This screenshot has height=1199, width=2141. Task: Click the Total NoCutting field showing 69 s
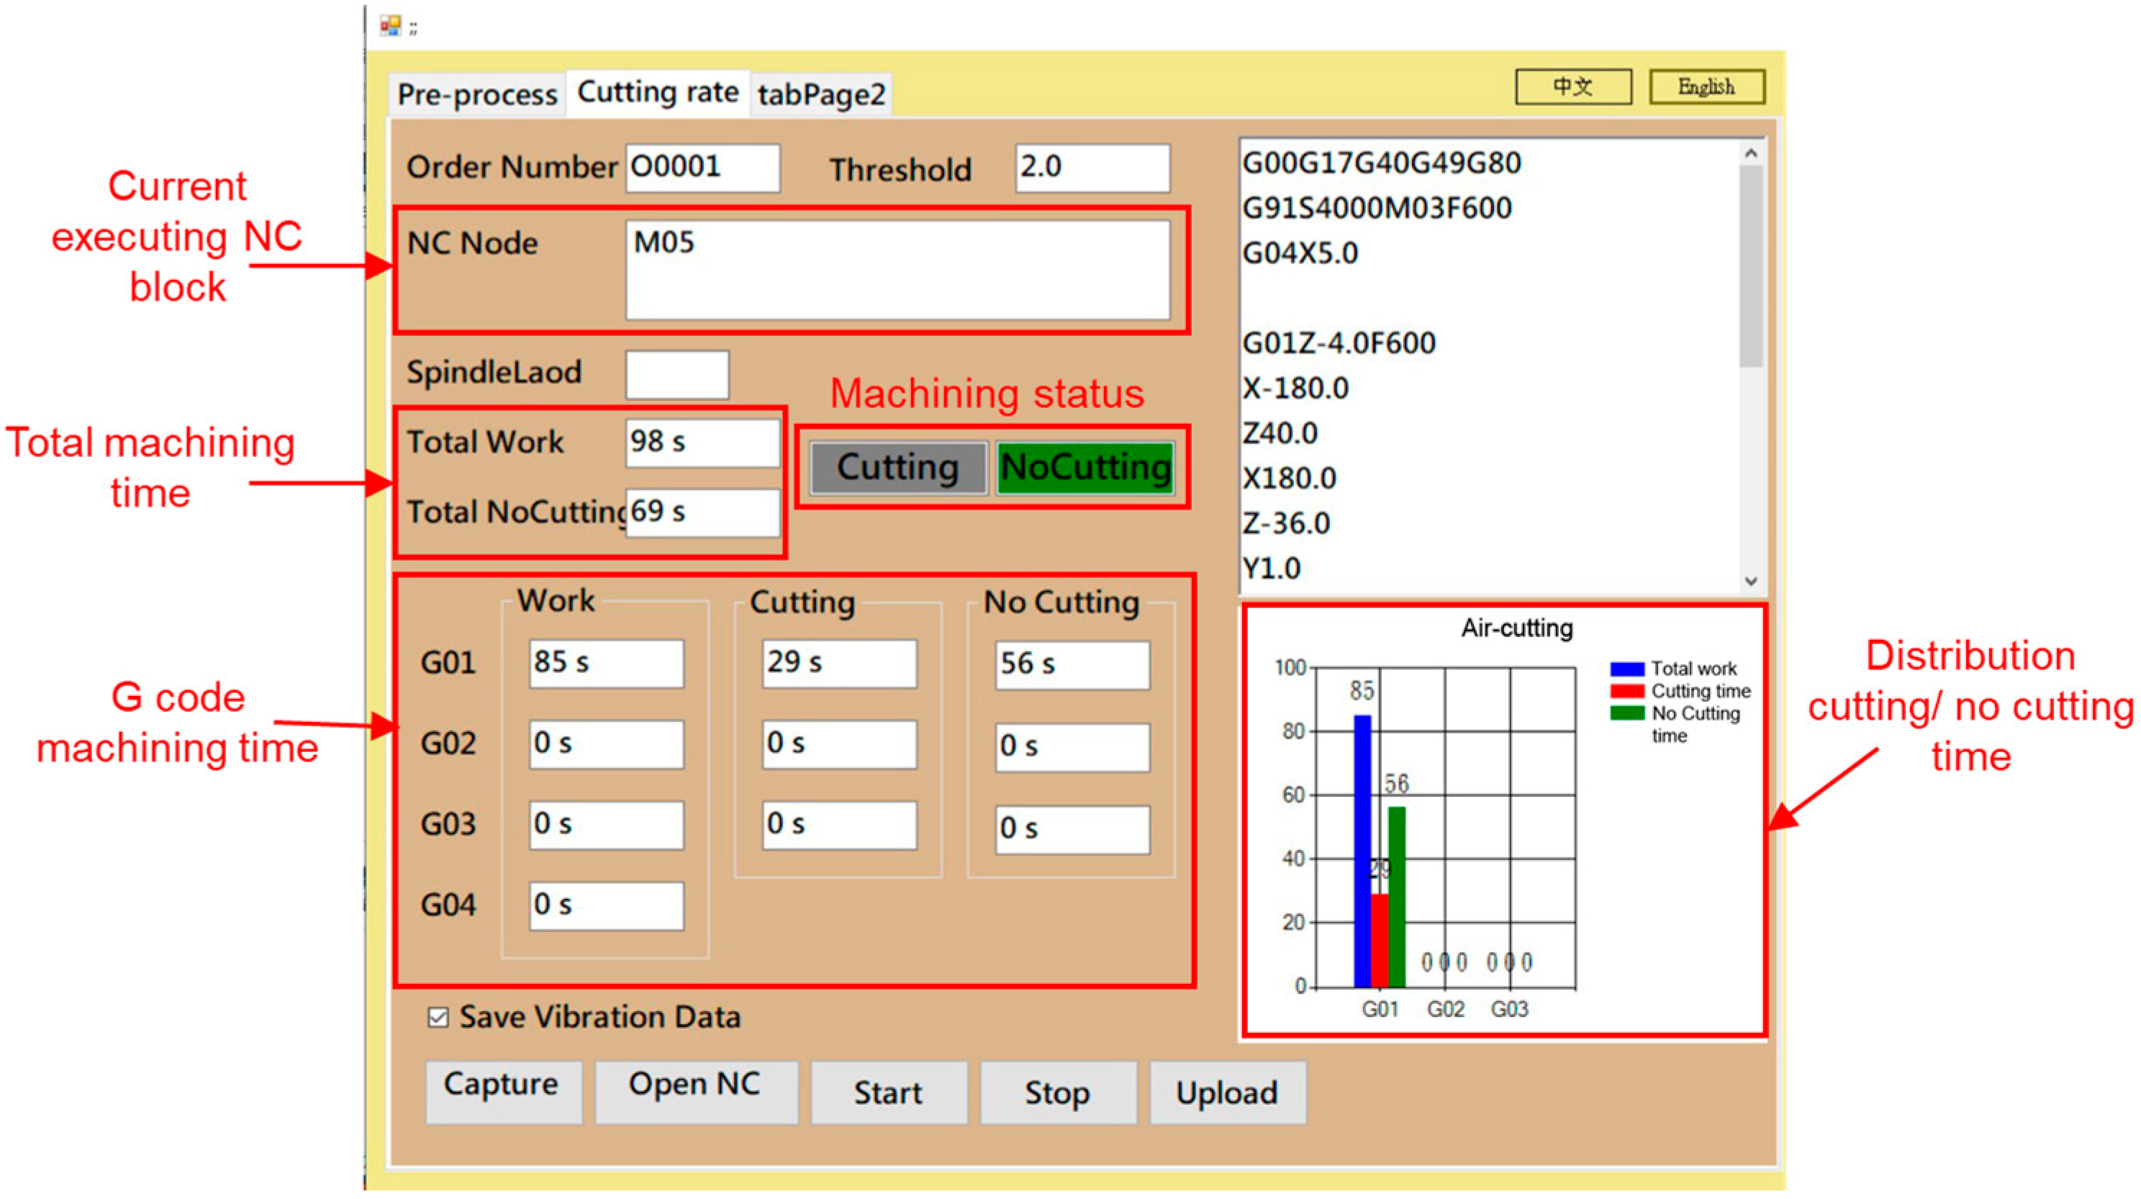coord(702,512)
